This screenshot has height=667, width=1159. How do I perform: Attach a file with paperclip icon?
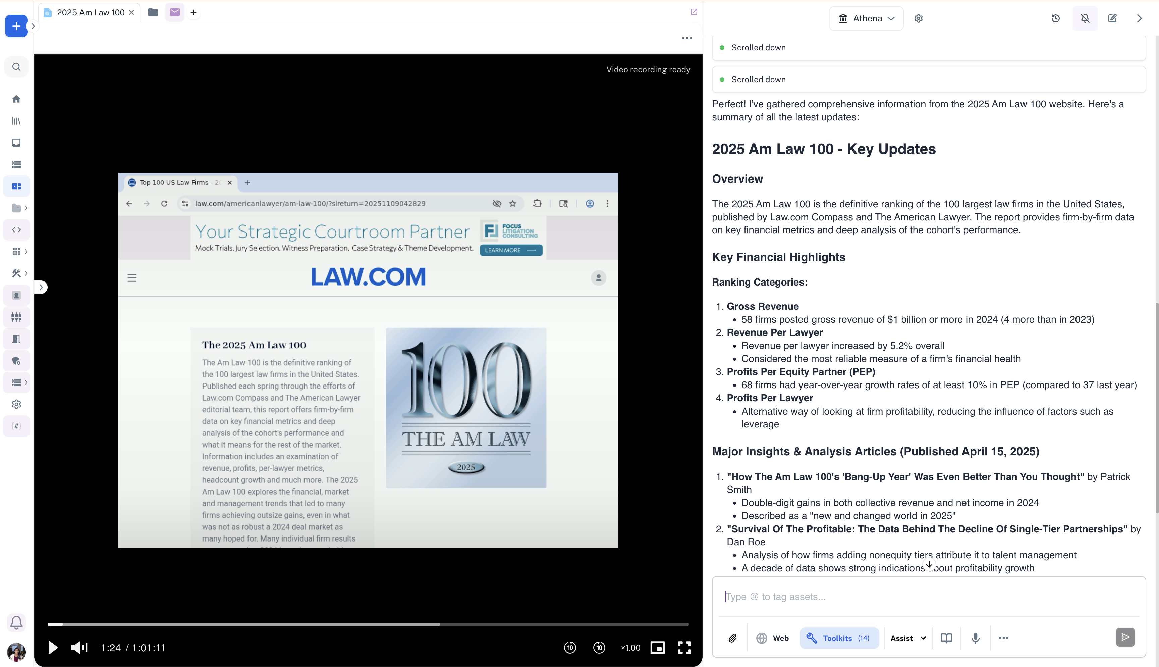(x=732, y=638)
